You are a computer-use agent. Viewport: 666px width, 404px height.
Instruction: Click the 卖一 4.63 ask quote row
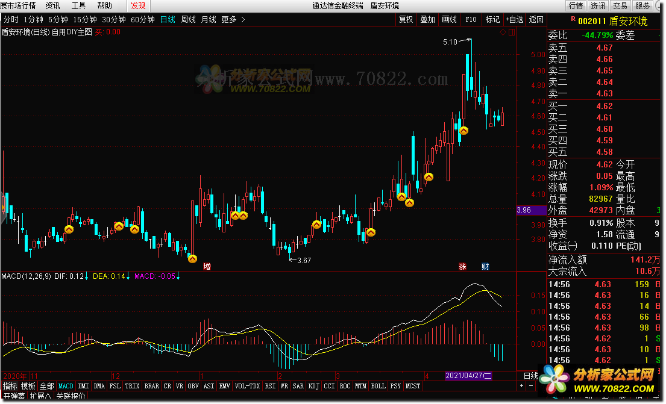pyautogui.click(x=603, y=93)
